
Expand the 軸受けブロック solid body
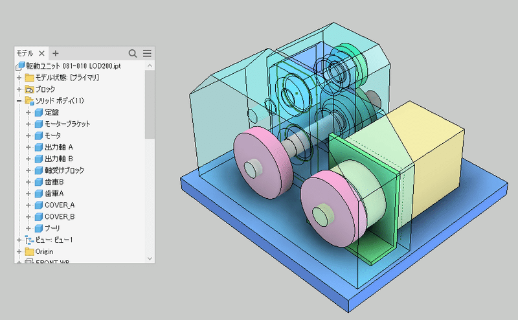click(28, 170)
